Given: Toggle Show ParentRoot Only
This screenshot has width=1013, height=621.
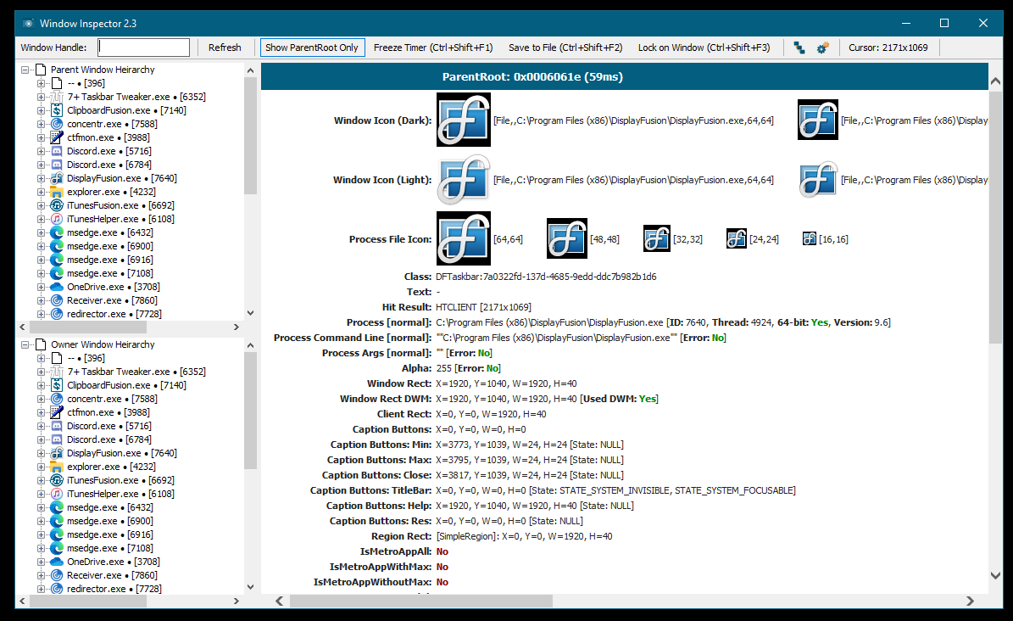Looking at the screenshot, I should click(x=312, y=48).
